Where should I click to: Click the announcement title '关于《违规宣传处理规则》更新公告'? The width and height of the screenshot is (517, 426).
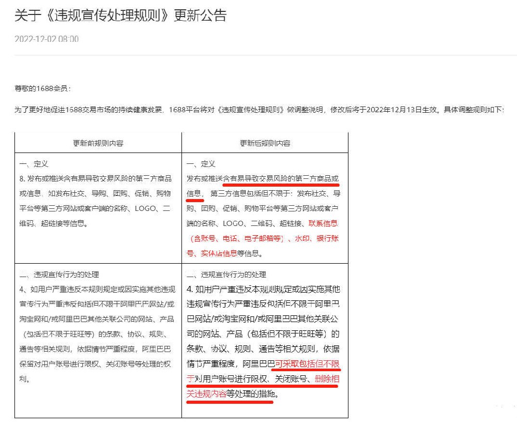(120, 16)
